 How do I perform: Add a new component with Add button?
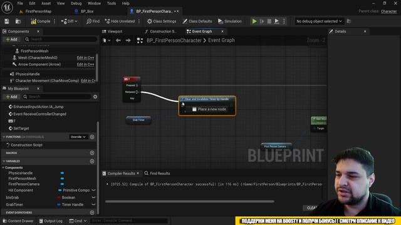tap(11, 39)
